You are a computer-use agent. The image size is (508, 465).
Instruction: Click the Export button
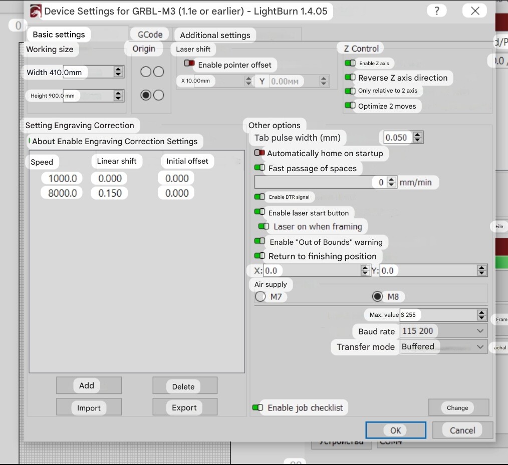point(184,407)
